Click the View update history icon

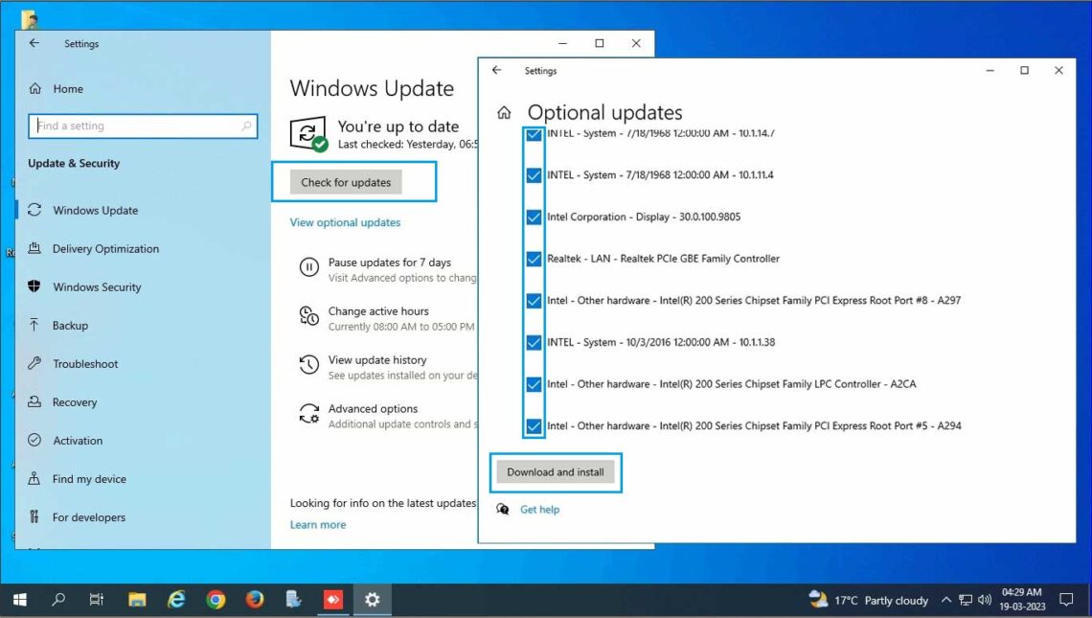click(308, 365)
